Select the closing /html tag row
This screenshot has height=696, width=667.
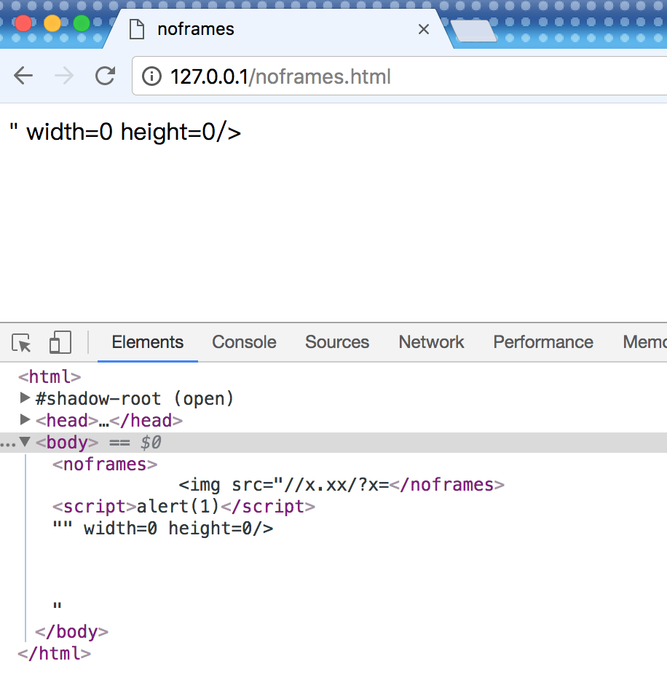pyautogui.click(x=54, y=653)
